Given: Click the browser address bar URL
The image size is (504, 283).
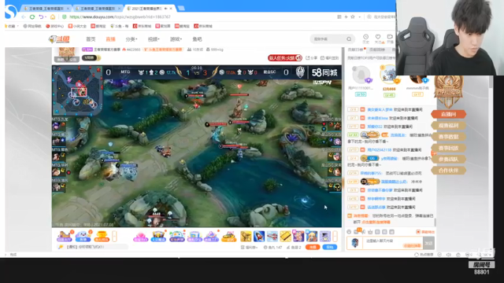Looking at the screenshot, I should click(x=120, y=17).
